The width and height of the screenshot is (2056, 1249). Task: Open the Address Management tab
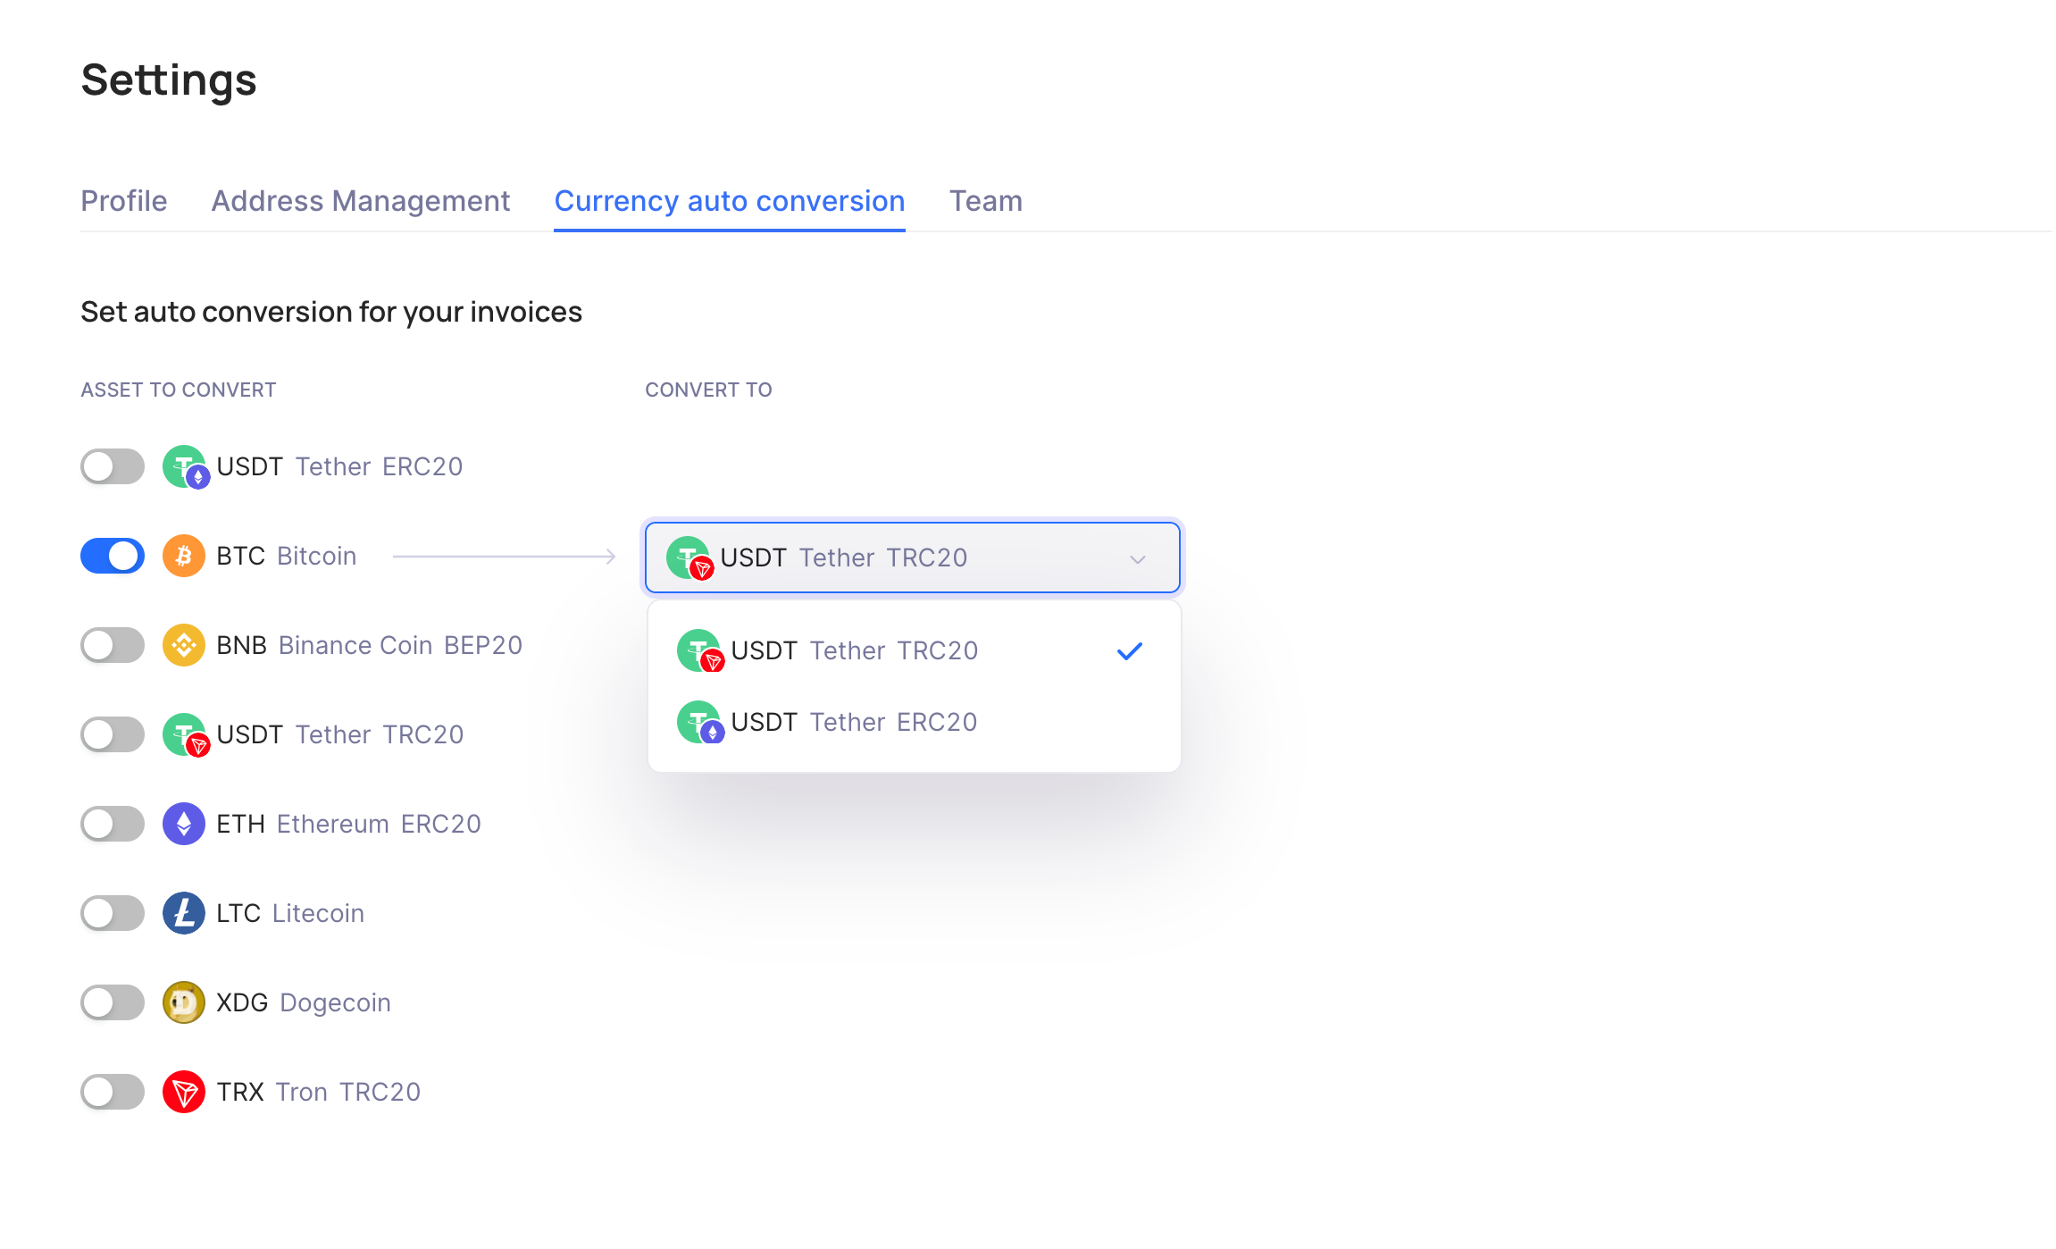pyautogui.click(x=360, y=201)
